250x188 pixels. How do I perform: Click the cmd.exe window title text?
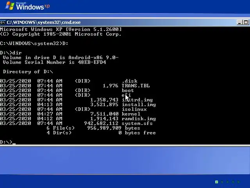pos(44,22)
